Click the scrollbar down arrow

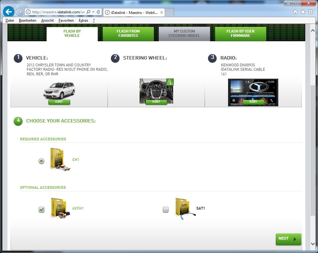pyautogui.click(x=313, y=244)
